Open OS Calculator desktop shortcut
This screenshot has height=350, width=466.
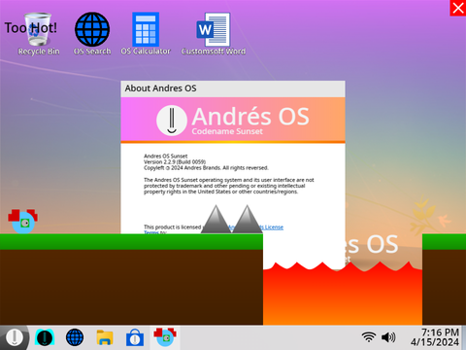click(x=146, y=33)
